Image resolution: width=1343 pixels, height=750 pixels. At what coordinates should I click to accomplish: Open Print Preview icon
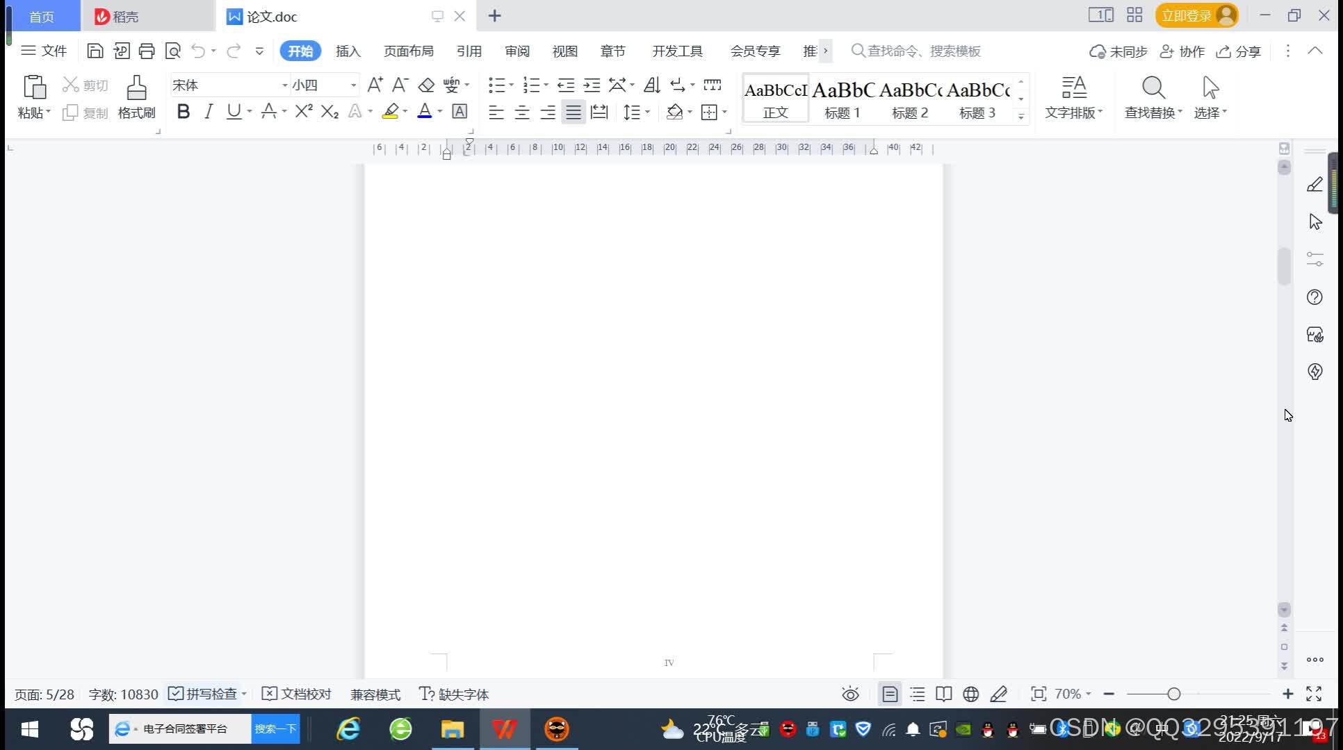point(172,51)
